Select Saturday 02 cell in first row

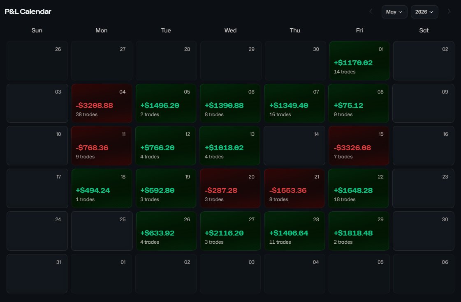click(x=424, y=61)
